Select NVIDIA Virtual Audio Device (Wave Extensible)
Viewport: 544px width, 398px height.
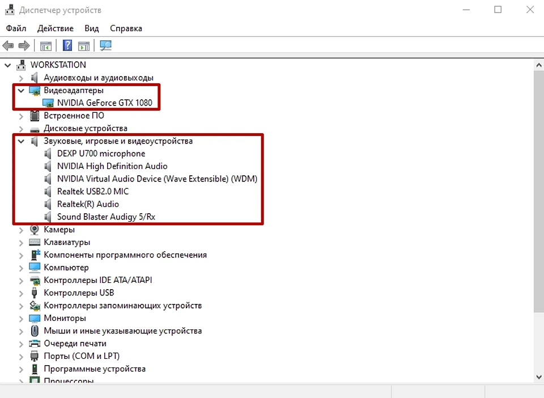[x=157, y=179]
